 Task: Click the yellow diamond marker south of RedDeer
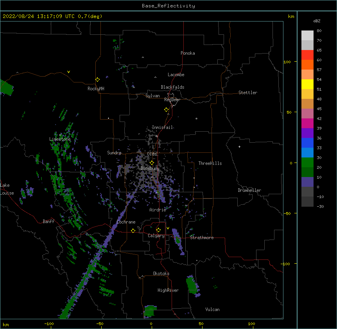click(167, 110)
